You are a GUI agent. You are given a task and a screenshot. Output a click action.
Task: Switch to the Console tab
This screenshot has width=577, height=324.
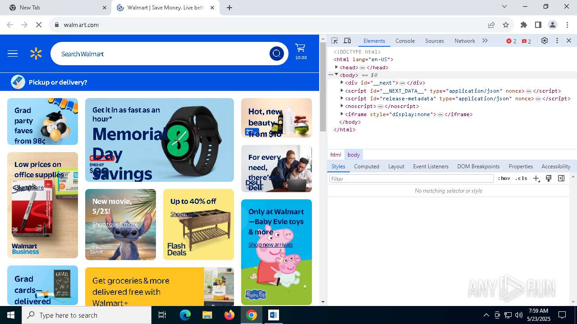(x=405, y=41)
